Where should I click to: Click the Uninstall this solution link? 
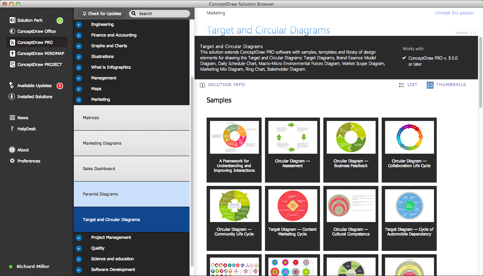[454, 13]
